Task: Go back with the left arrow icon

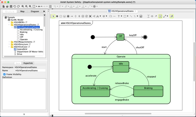Action: (39, 6)
